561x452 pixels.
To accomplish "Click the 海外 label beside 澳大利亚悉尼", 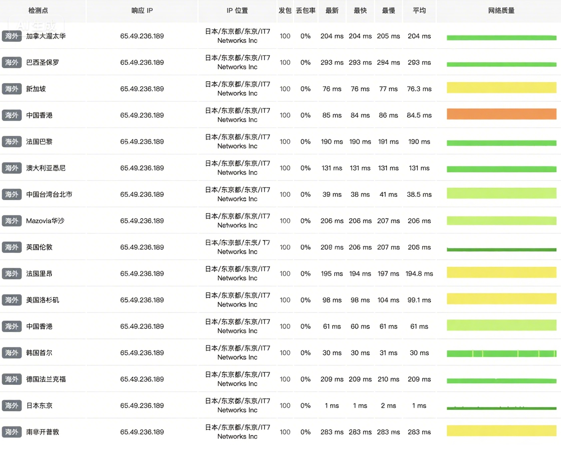I will coord(12,168).
